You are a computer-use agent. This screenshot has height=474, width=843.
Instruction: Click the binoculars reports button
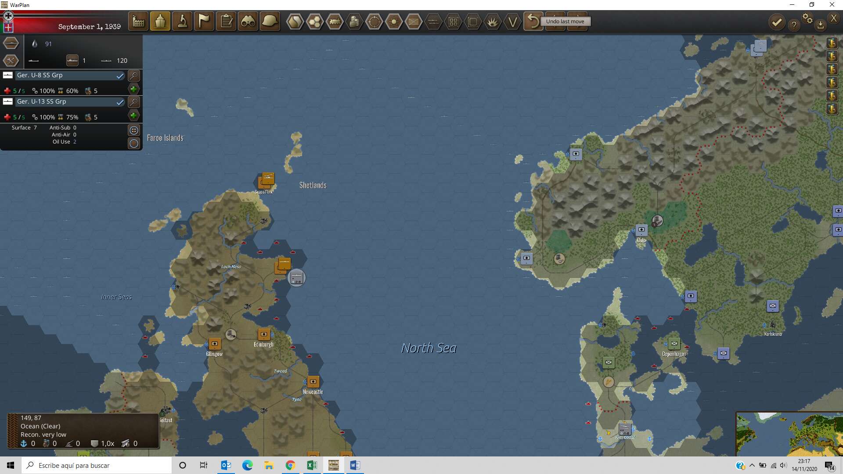click(248, 21)
